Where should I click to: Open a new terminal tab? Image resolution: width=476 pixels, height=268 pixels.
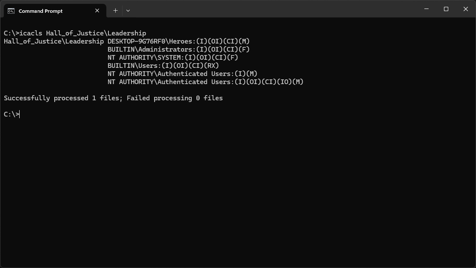click(x=115, y=11)
